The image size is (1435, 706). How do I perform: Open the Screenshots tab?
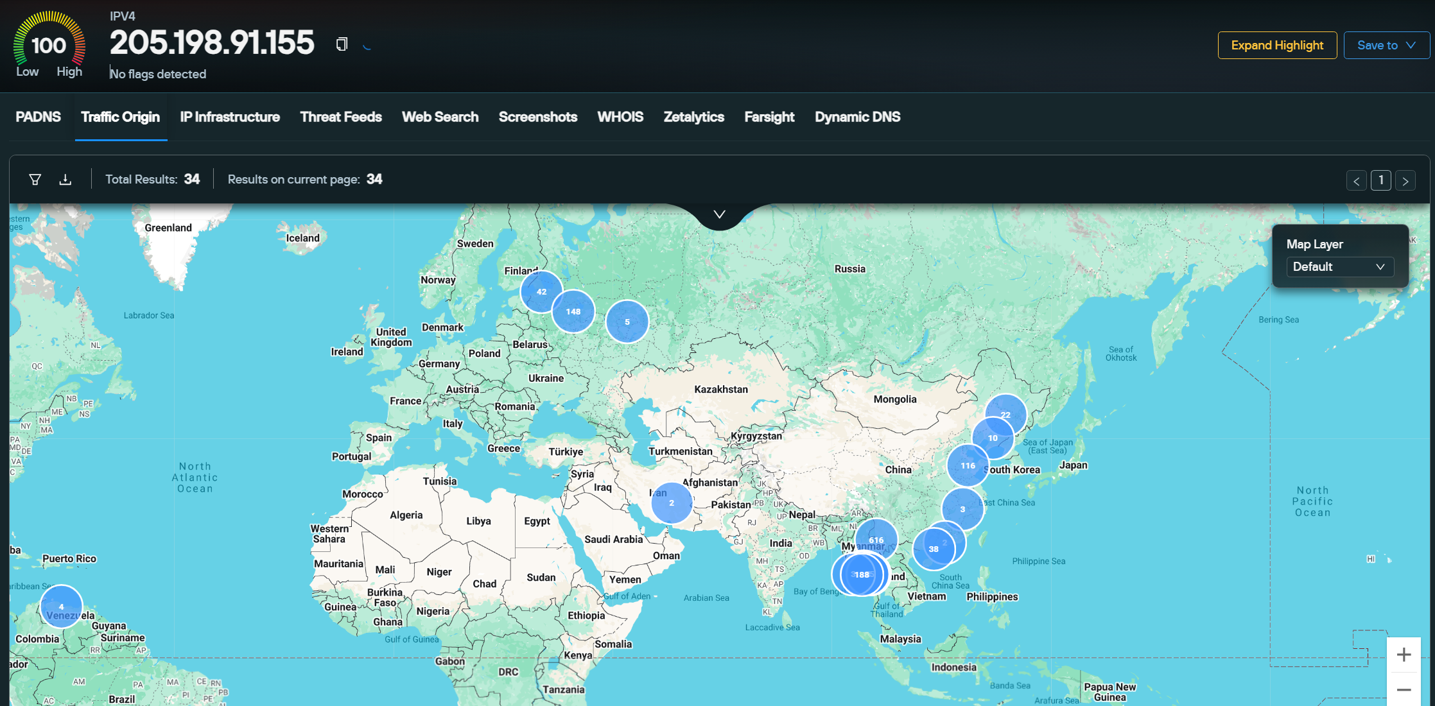point(537,117)
